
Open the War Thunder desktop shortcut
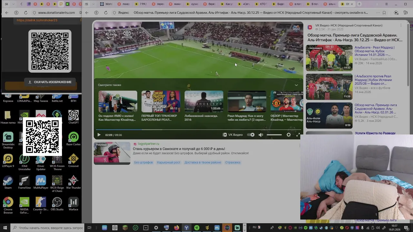(73, 182)
